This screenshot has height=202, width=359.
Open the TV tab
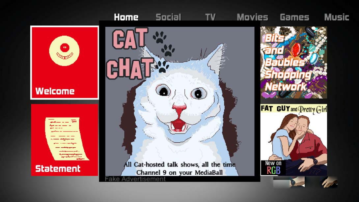pyautogui.click(x=210, y=17)
